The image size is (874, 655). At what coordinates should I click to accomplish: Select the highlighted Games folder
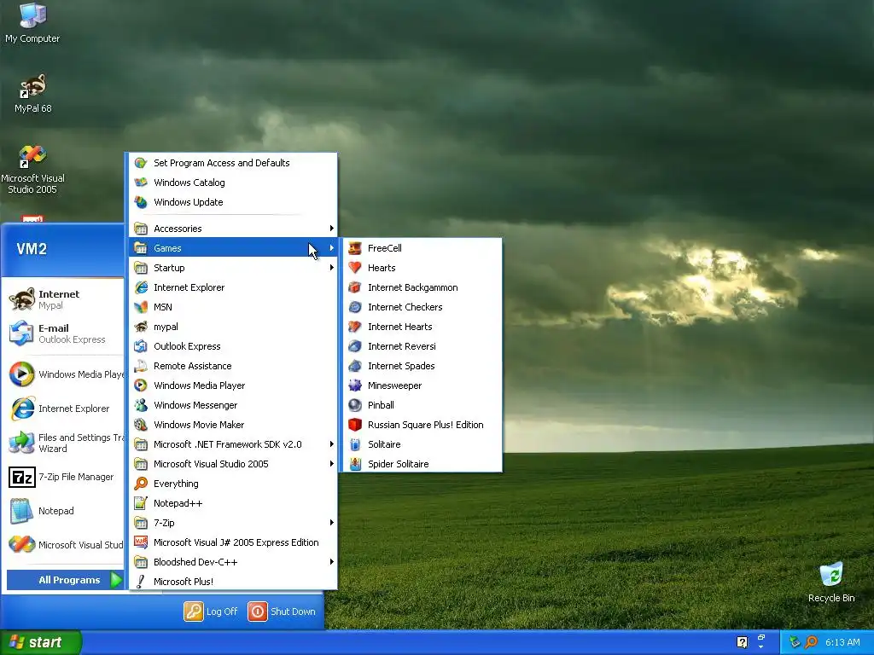[233, 248]
